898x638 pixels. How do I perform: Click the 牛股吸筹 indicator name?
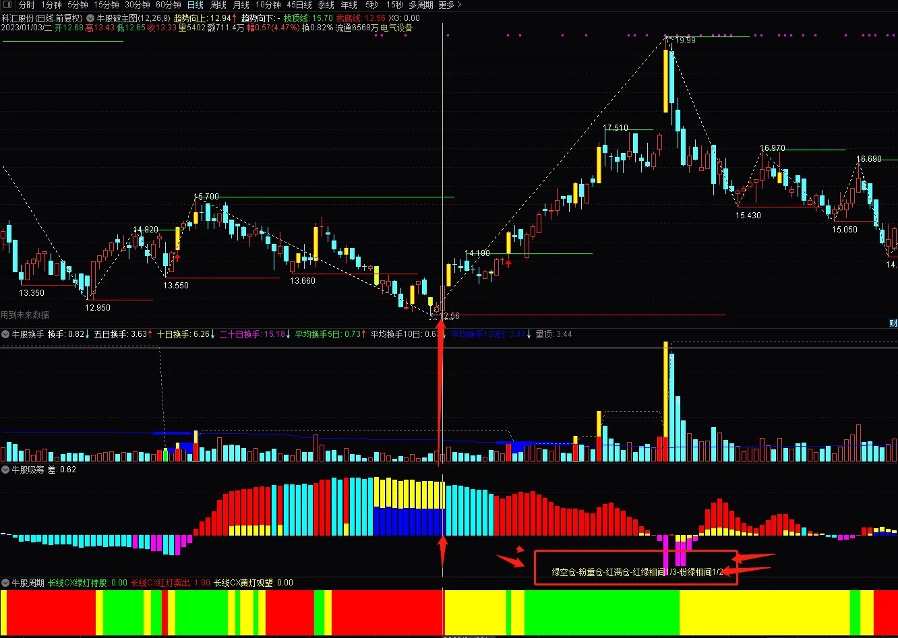tap(28, 470)
